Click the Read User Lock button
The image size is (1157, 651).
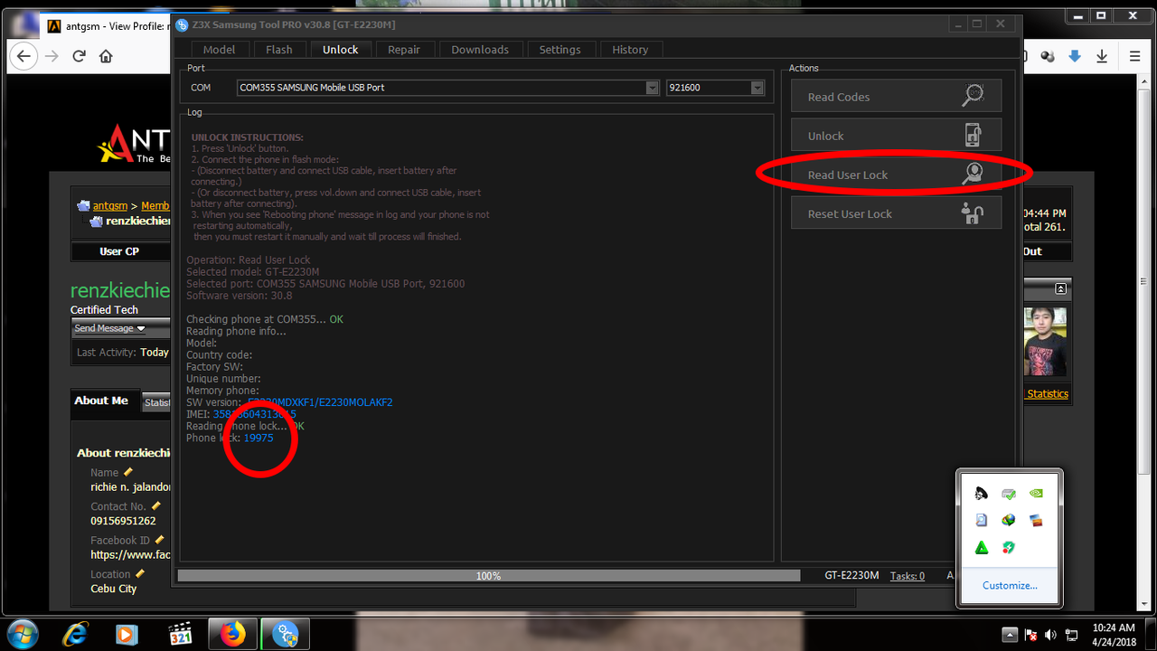(896, 175)
